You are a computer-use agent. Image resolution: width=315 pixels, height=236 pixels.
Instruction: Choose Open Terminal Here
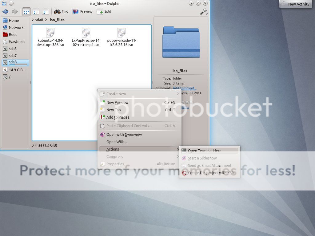point(209,151)
